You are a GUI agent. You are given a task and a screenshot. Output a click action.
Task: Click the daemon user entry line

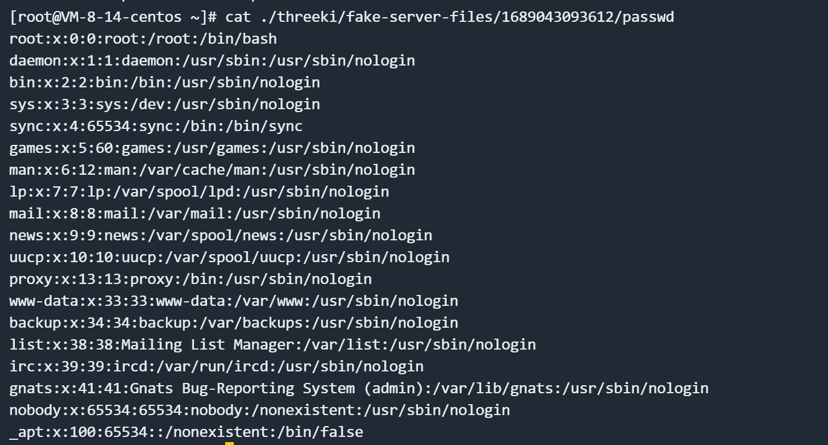pos(212,60)
